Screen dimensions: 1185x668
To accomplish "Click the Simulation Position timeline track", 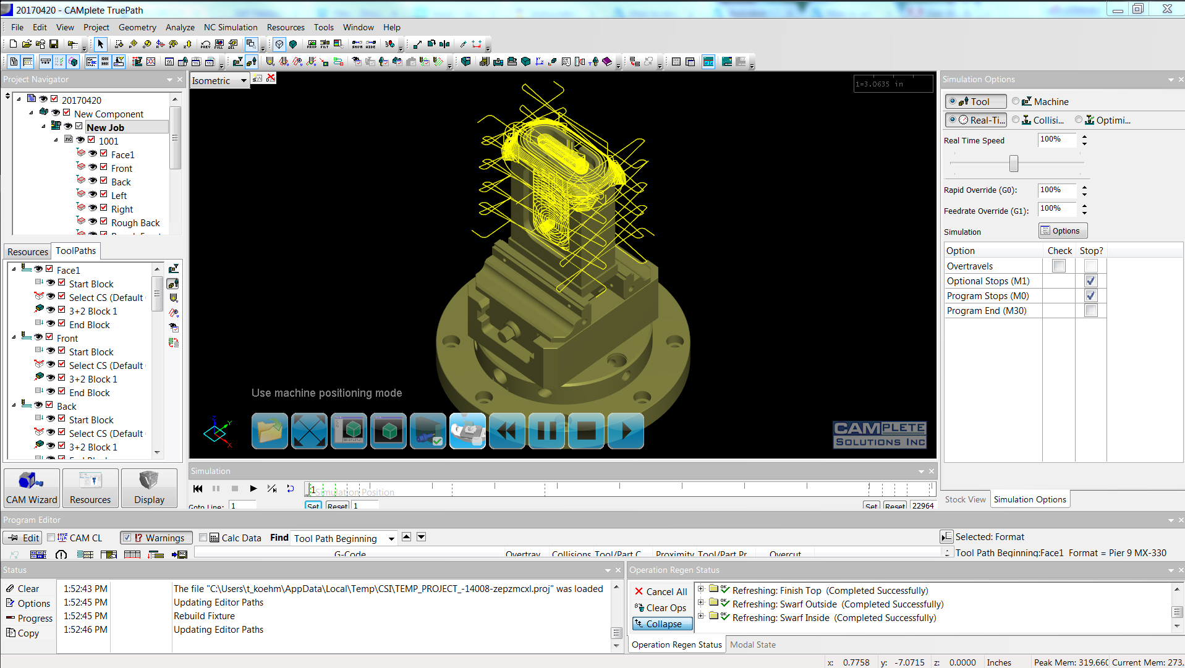I will pos(620,490).
